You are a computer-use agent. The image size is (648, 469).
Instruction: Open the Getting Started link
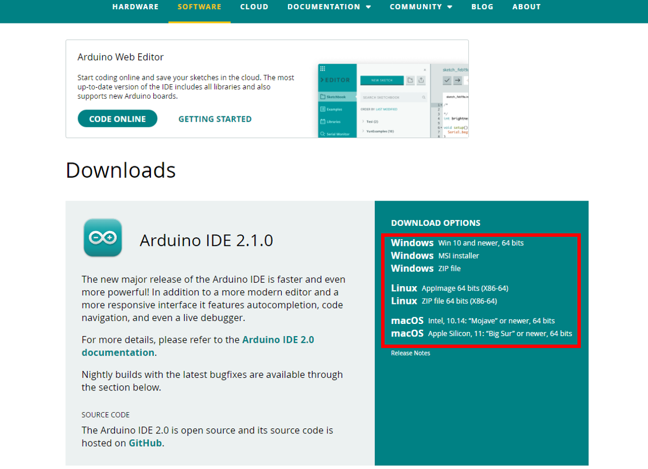point(215,119)
